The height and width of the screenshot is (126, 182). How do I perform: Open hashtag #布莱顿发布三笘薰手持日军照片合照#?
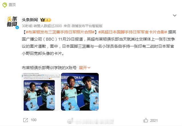(60, 32)
